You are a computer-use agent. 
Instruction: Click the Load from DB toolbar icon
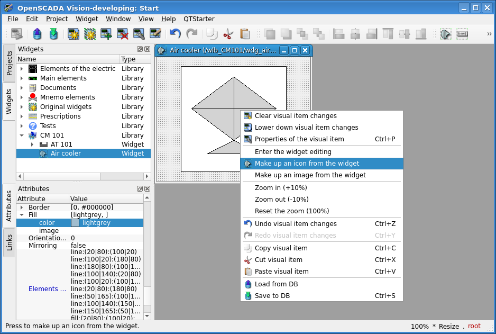click(37, 34)
